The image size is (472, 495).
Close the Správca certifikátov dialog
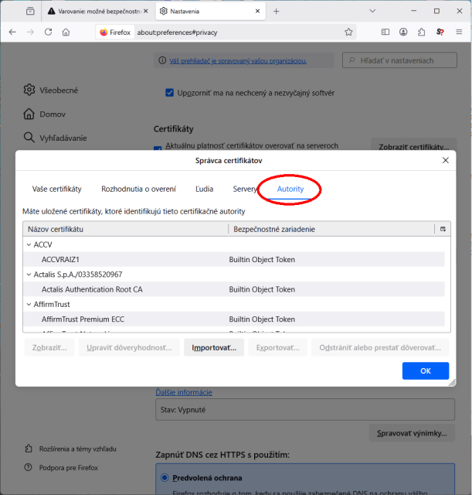445,160
